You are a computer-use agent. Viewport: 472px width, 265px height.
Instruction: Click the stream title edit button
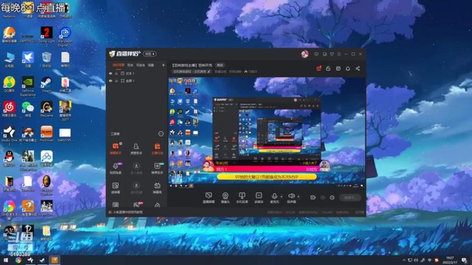220,65
